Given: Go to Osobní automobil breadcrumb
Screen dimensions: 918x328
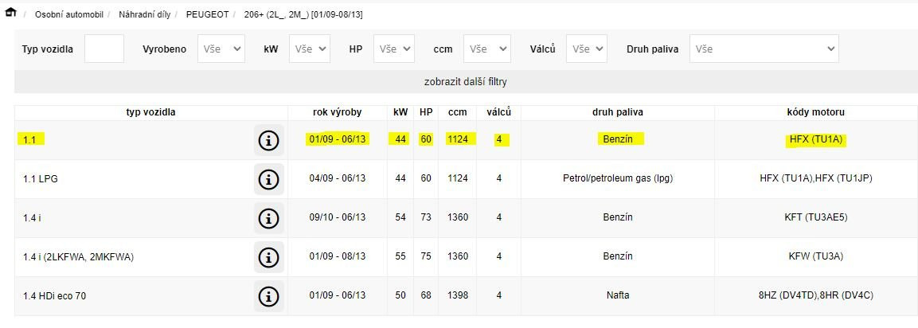Looking at the screenshot, I should 68,15.
